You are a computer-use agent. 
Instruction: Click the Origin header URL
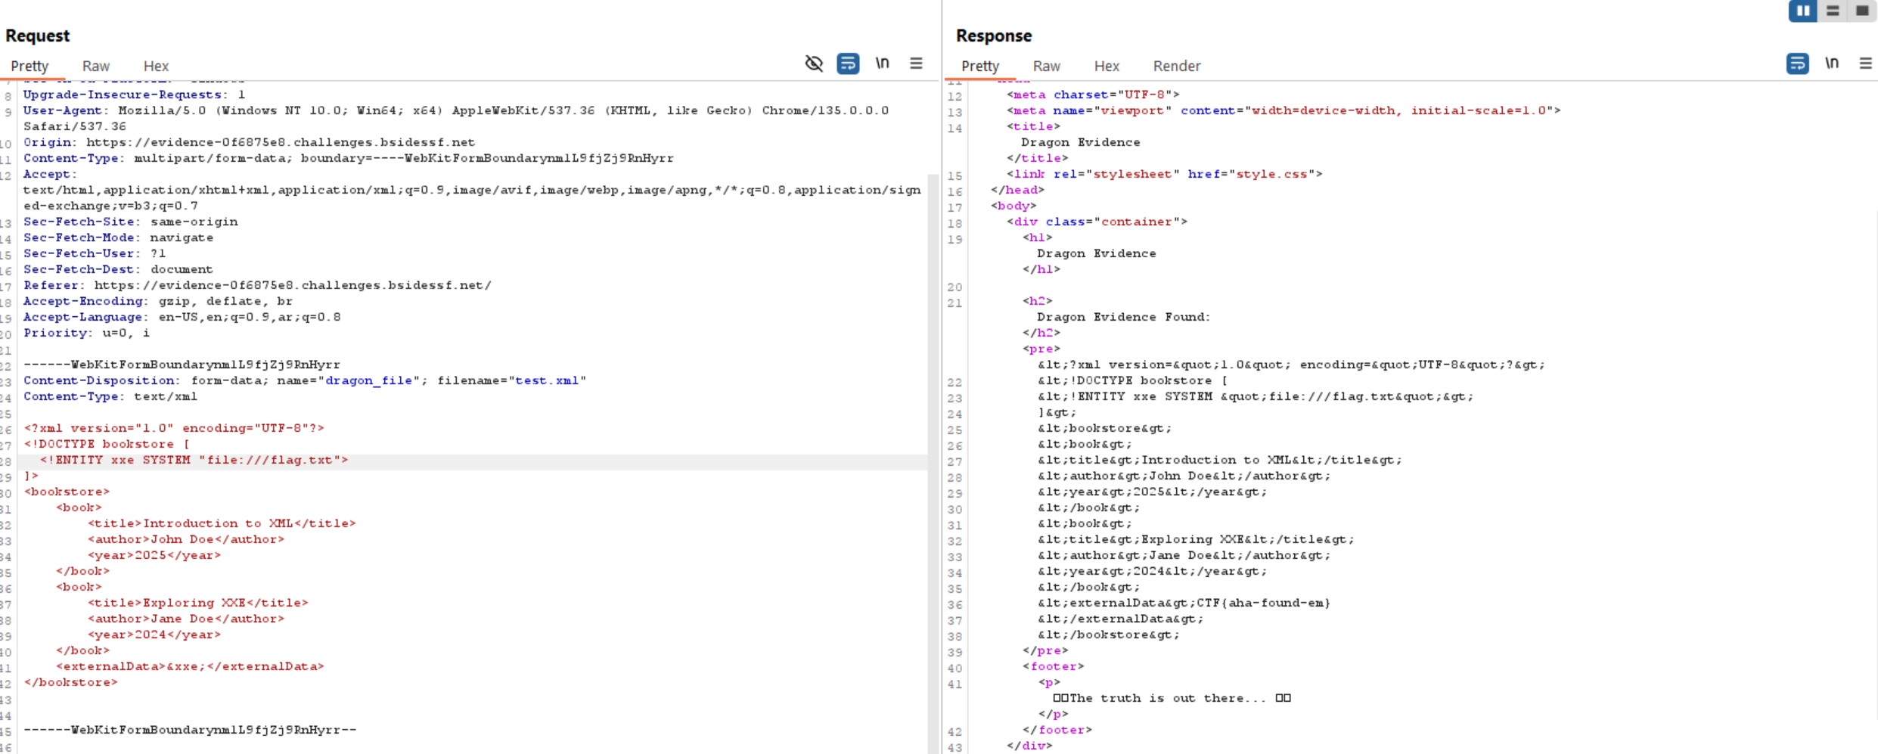pos(281,142)
